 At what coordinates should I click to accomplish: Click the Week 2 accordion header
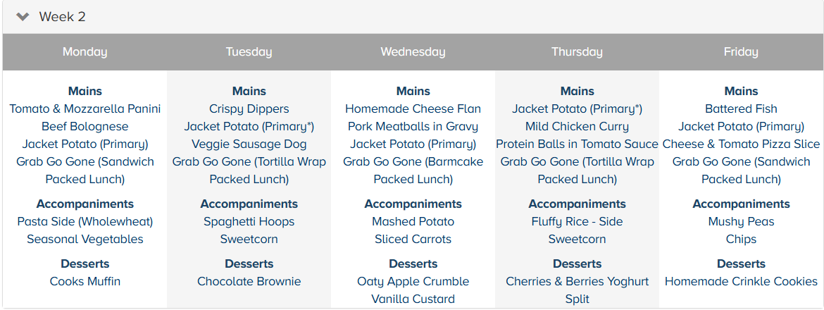coord(62,17)
